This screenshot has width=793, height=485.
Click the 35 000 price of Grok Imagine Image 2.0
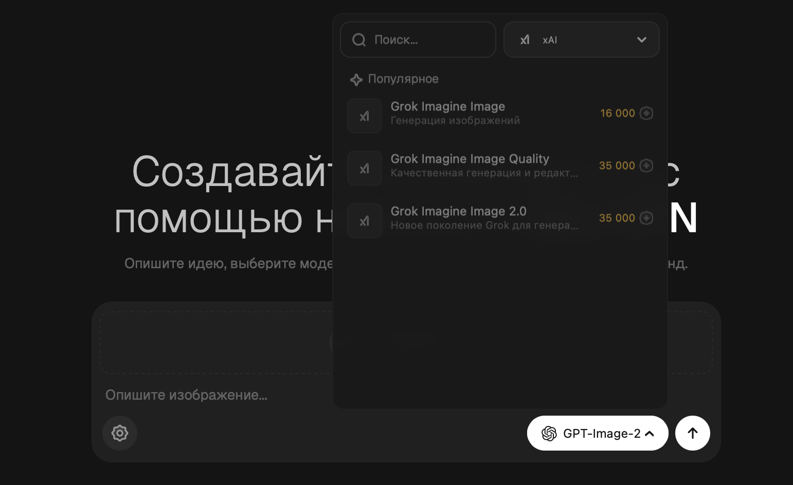tap(617, 218)
